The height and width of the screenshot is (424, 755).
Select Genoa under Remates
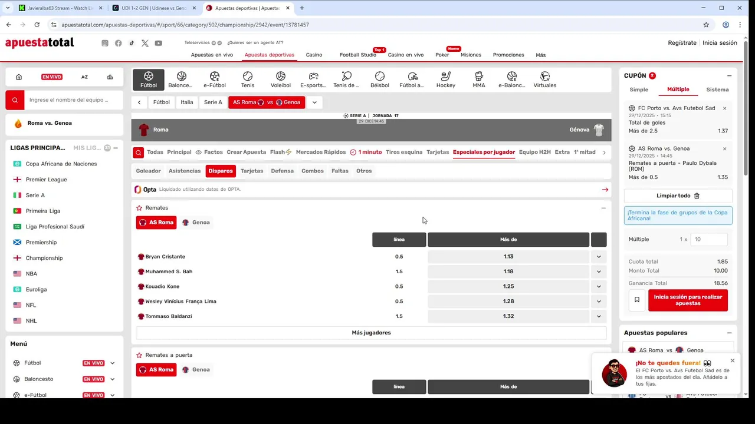click(196, 223)
